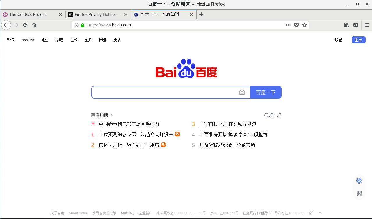Open page actions three-dot menu
372x219 pixels.
click(x=288, y=25)
